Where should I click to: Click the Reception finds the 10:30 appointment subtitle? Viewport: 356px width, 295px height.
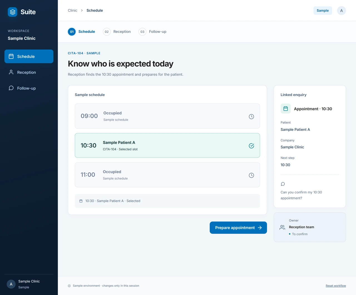click(x=125, y=75)
